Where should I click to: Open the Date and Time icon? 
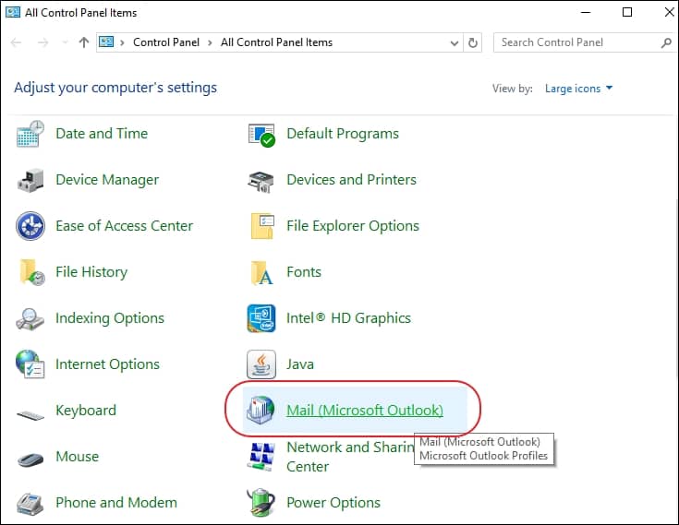(x=30, y=134)
